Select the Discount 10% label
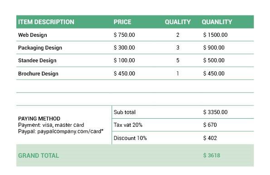Image resolution: width=270 pixels, height=175 pixels. [x=130, y=138]
